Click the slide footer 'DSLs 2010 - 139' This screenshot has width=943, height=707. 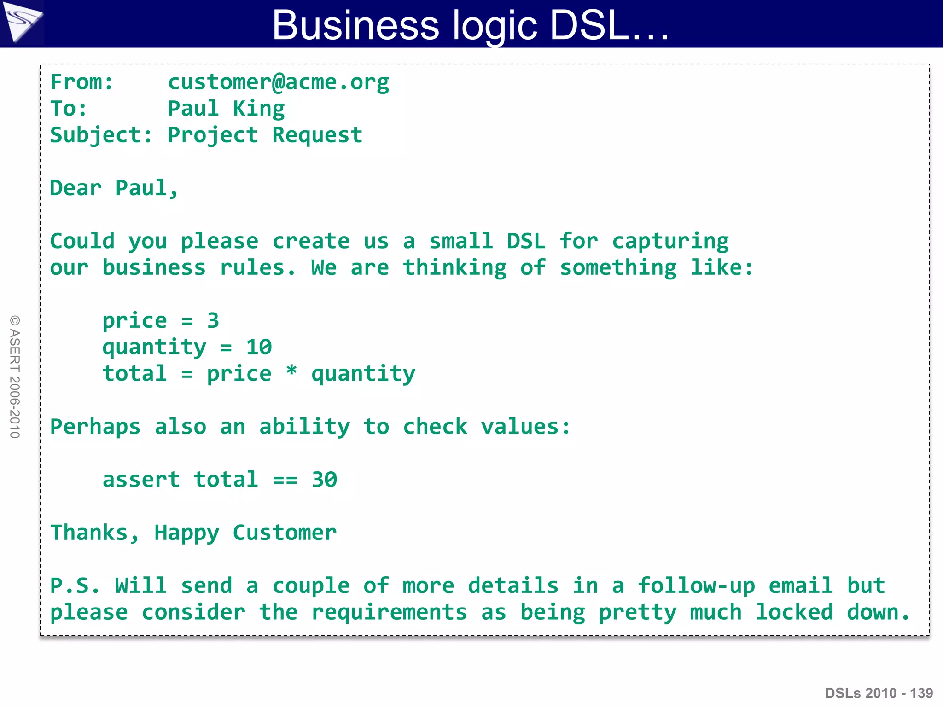tap(879, 693)
